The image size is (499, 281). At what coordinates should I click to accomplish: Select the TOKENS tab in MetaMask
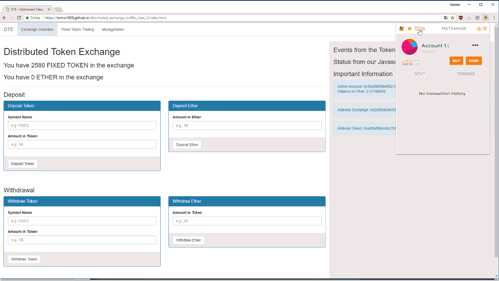tap(466, 74)
